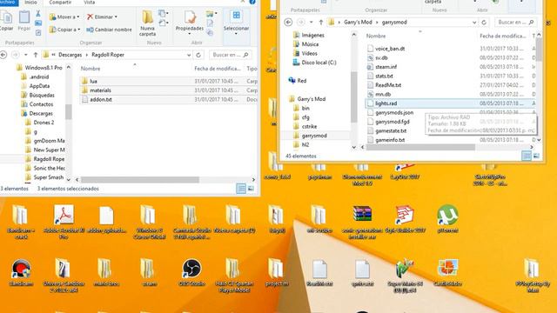This screenshot has width=557, height=313.
Task: Click Cambiar nombre in the ribbon
Action: click(109, 30)
